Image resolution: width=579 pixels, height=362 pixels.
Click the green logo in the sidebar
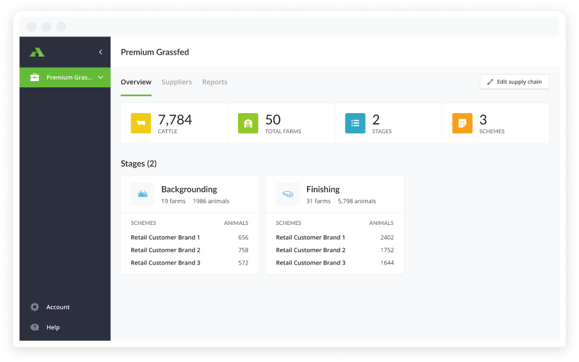37,52
